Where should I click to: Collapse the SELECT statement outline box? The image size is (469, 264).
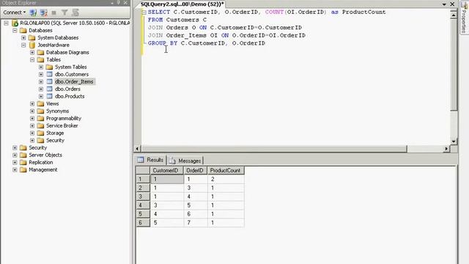pos(144,12)
